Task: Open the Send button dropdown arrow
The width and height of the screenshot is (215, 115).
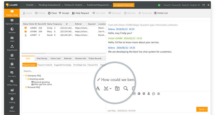Action: [207, 109]
